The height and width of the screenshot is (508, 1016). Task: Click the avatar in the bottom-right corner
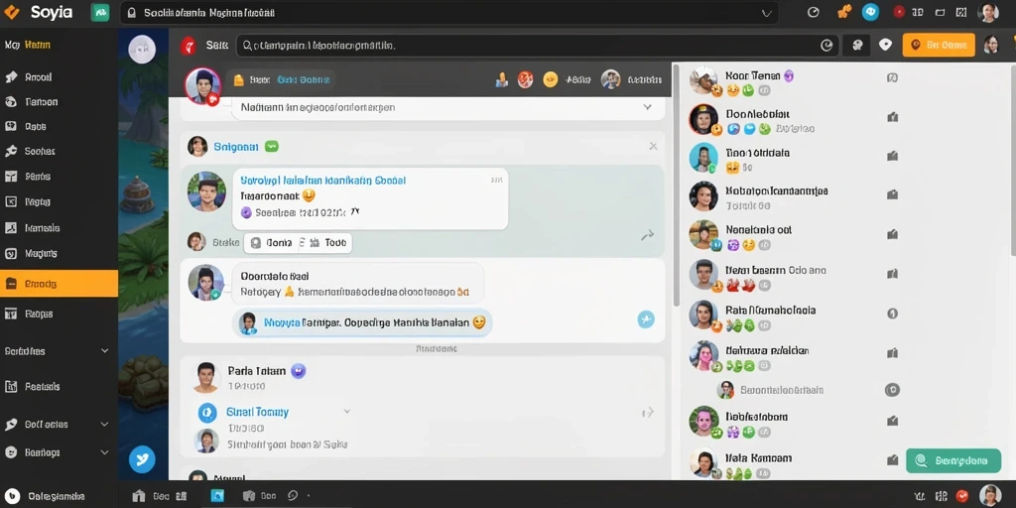pos(990,496)
